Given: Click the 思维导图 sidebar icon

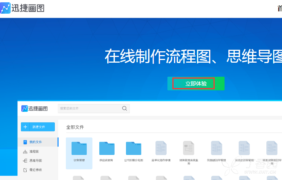Looking at the screenshot, I should 25,161.
